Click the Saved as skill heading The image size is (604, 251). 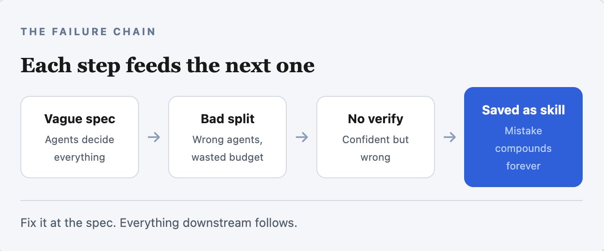tap(523, 110)
